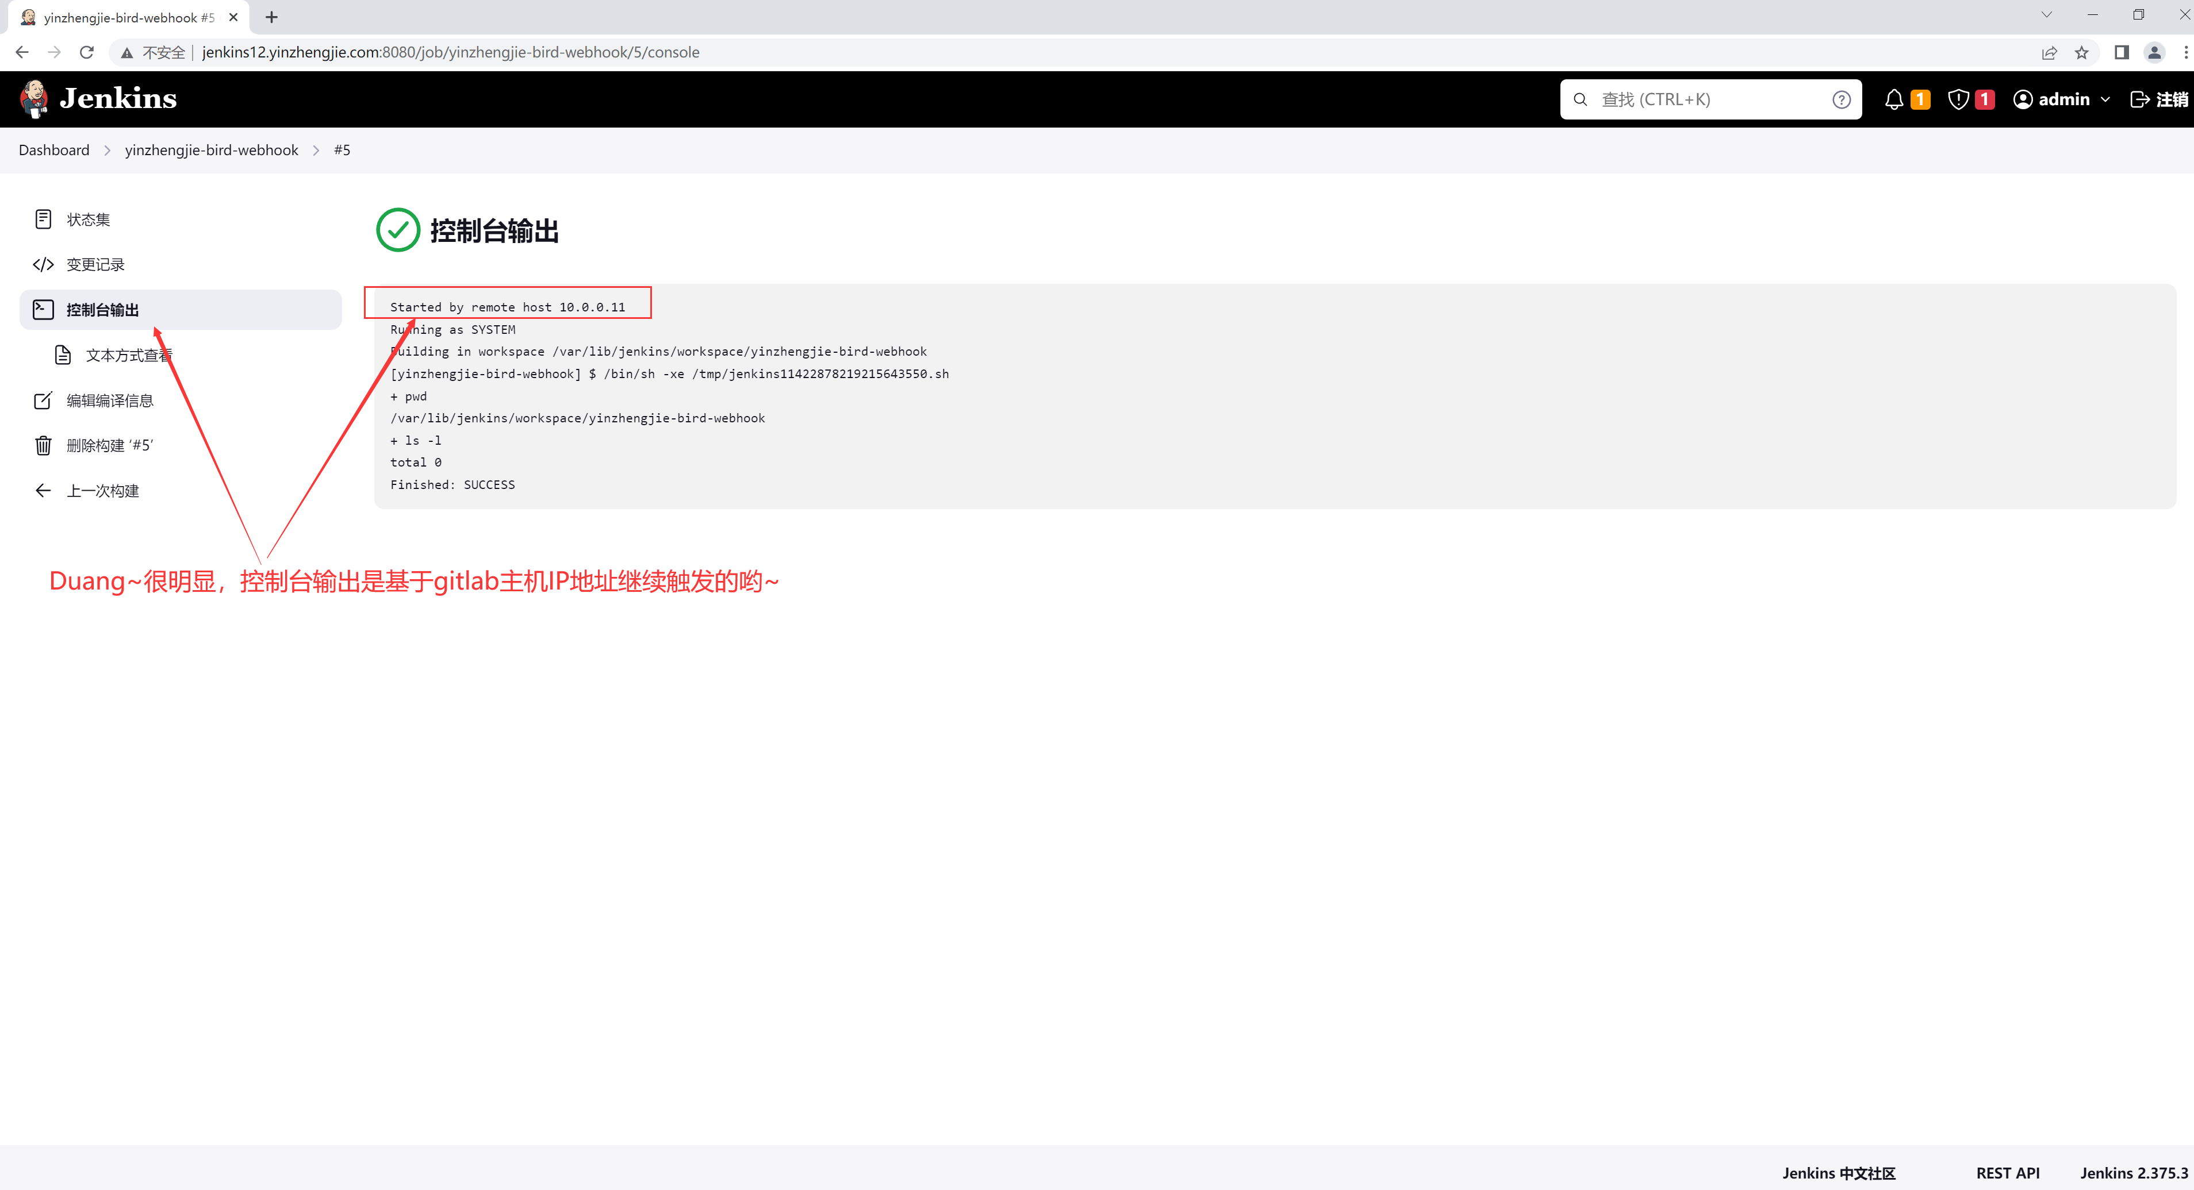Click the search help question-mark icon
This screenshot has width=2194, height=1190.
(x=1840, y=99)
